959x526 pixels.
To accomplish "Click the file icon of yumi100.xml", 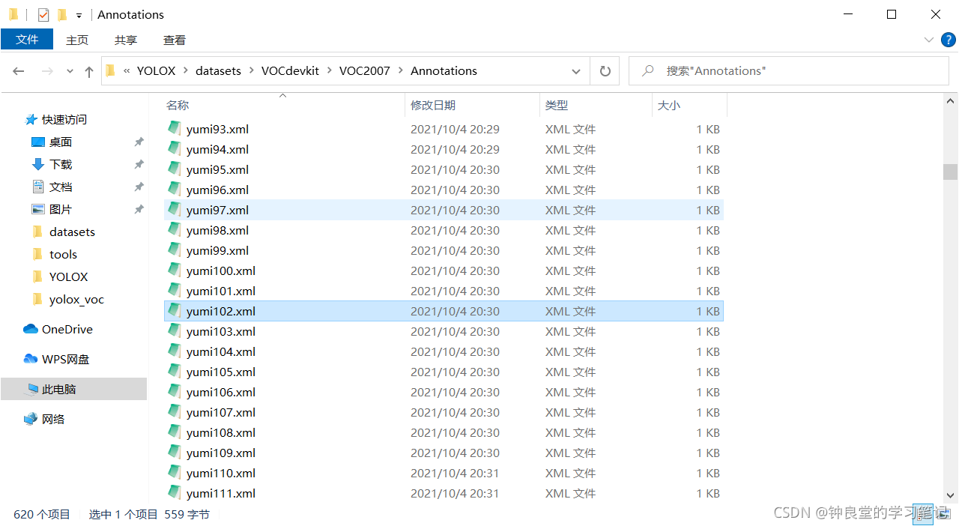I will click(x=175, y=270).
